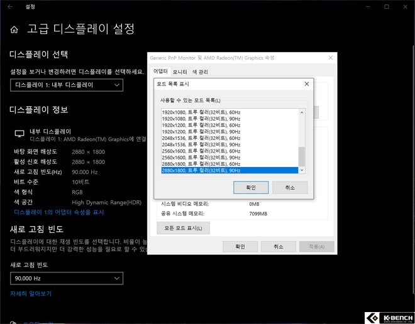This screenshot has height=324, width=415.
Task: Minimize the Settings window
Action: (x=368, y=7)
